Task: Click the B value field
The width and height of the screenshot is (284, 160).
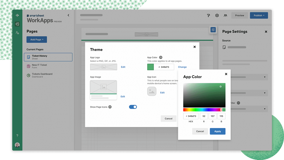Action: (221, 116)
